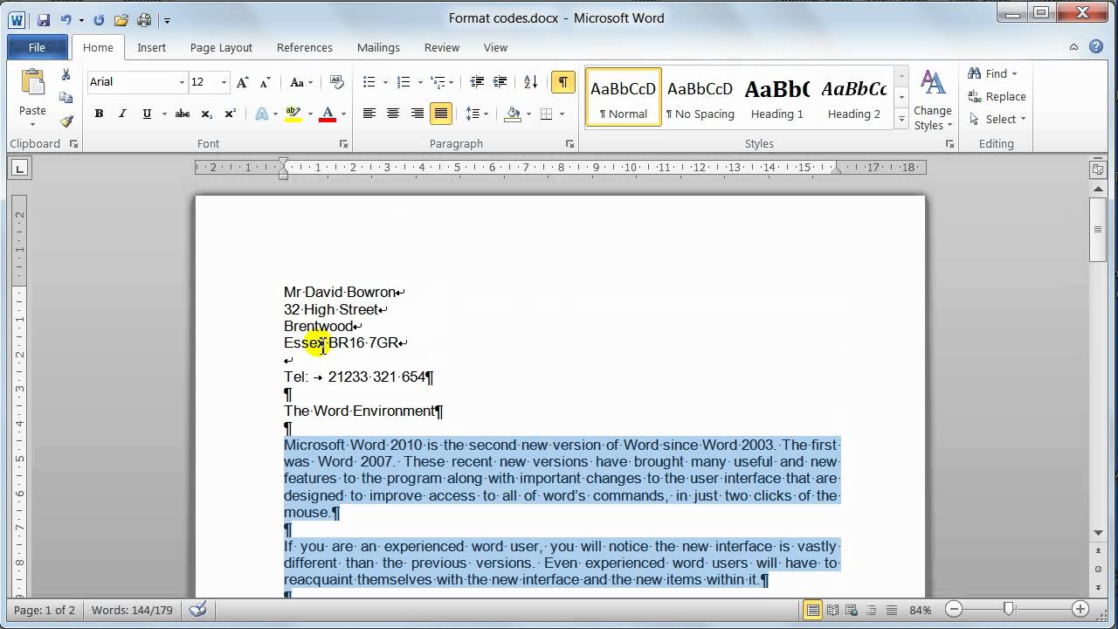Click the Paste clipboard icon

(32, 83)
